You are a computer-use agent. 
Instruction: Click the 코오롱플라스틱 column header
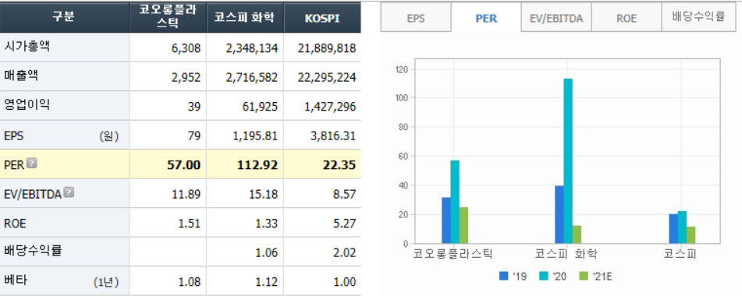tap(168, 16)
